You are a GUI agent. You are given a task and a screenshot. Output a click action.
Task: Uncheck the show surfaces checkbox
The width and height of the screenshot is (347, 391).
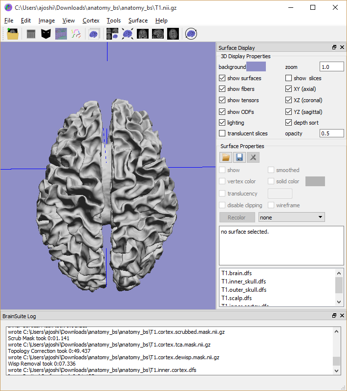pos(222,78)
